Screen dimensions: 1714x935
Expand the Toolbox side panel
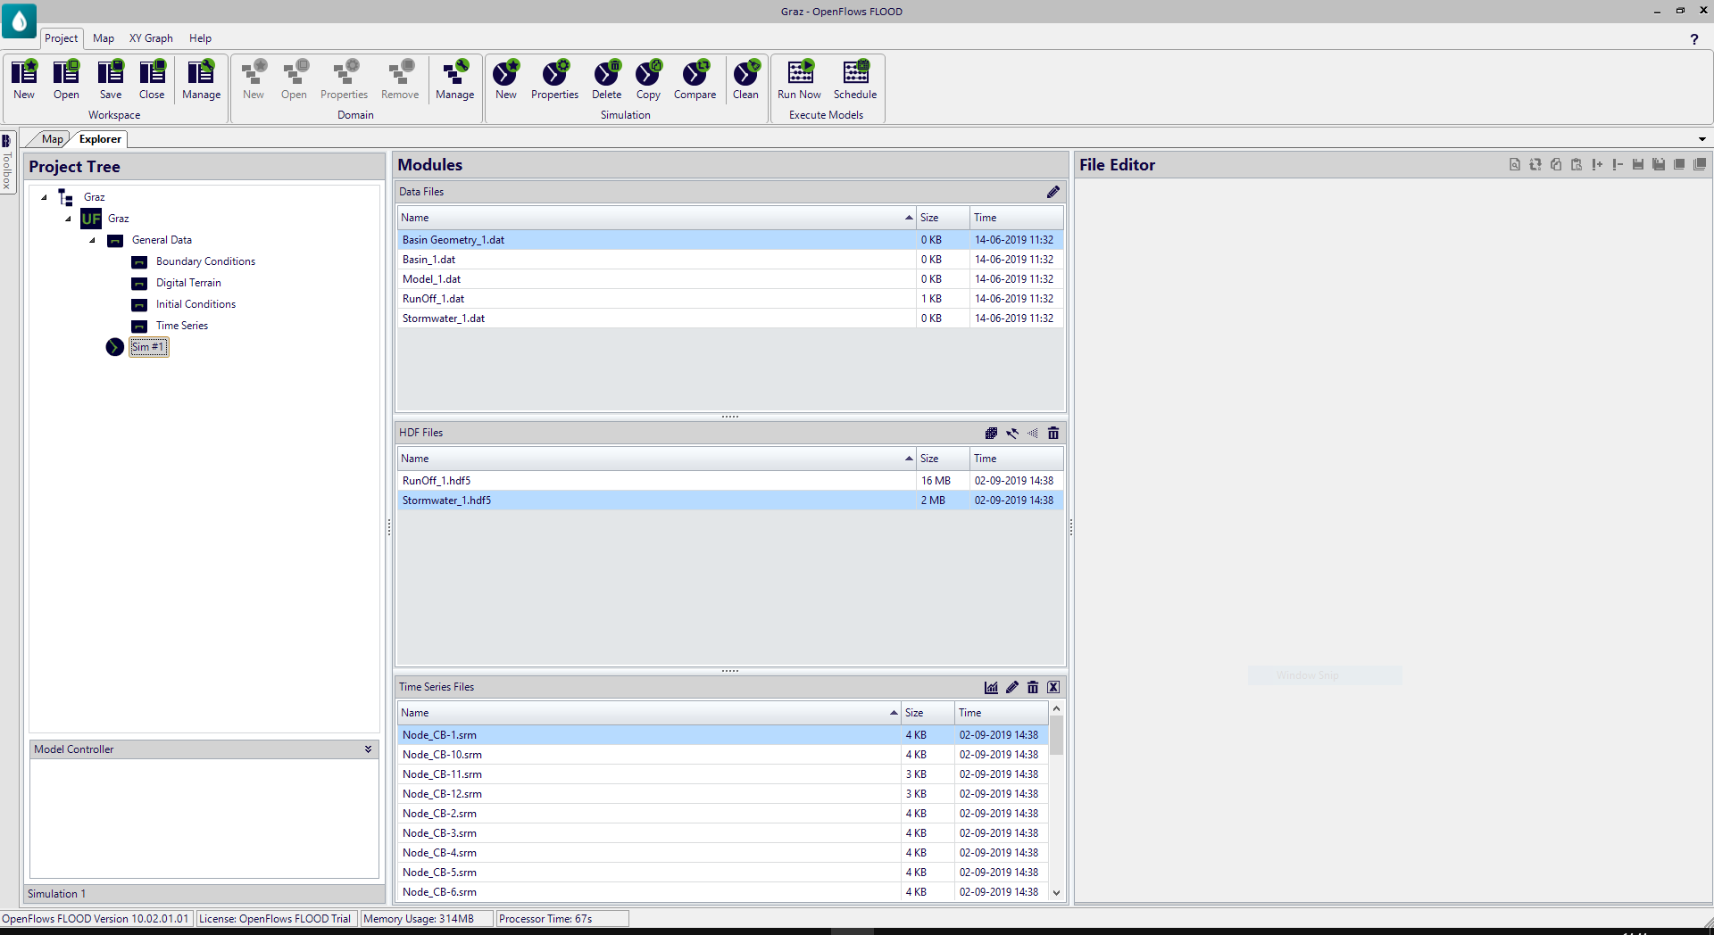coord(7,162)
